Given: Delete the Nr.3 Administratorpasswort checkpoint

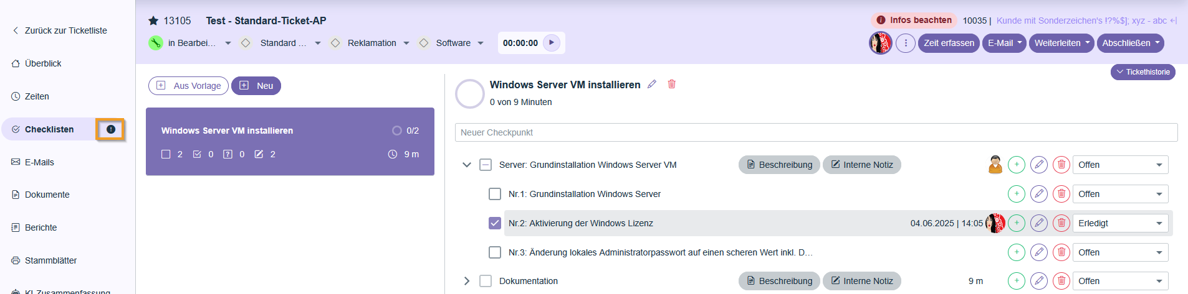Looking at the screenshot, I should [1061, 252].
